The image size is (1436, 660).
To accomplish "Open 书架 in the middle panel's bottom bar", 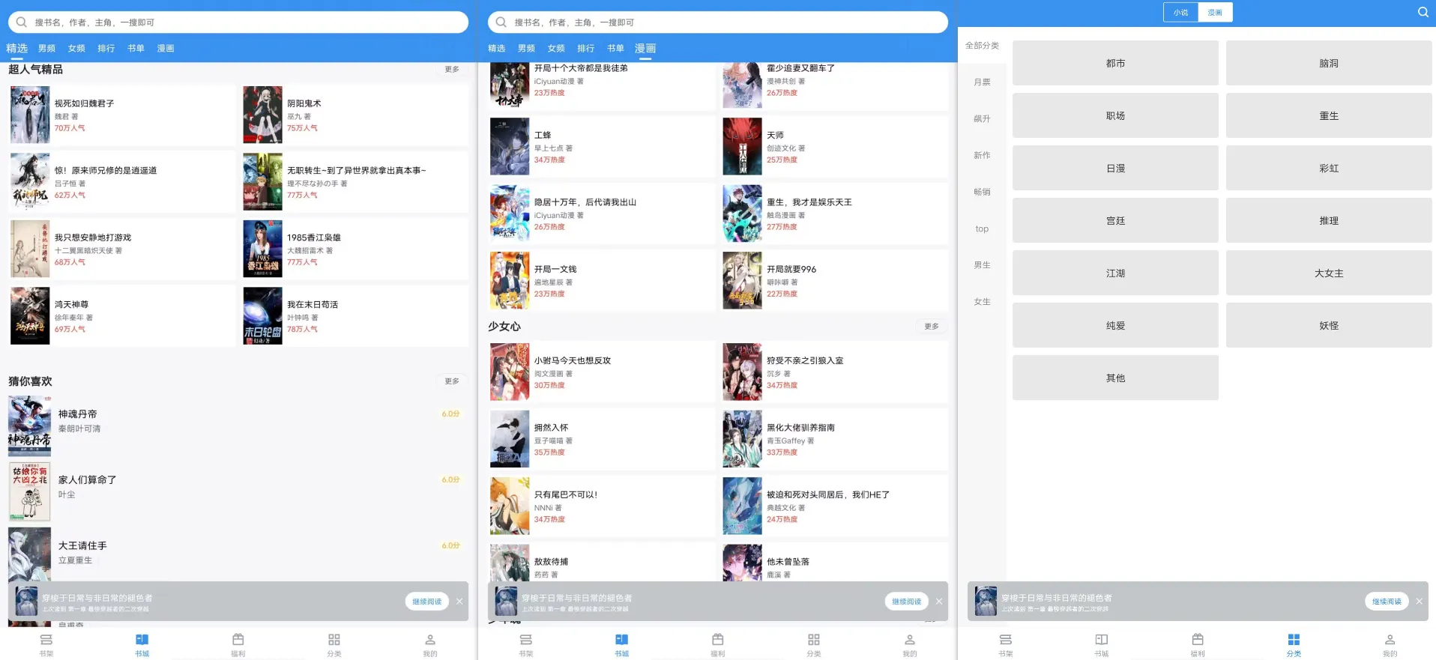I will click(526, 644).
